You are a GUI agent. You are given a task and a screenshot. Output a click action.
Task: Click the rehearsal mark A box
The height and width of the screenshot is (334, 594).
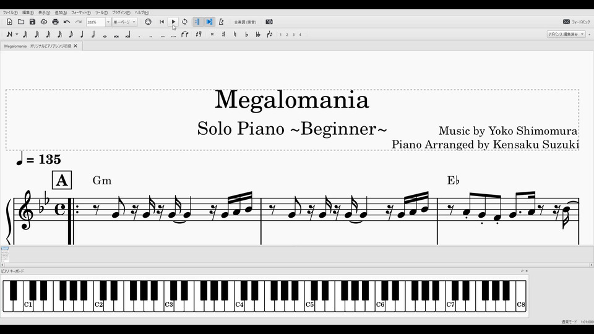[62, 180]
